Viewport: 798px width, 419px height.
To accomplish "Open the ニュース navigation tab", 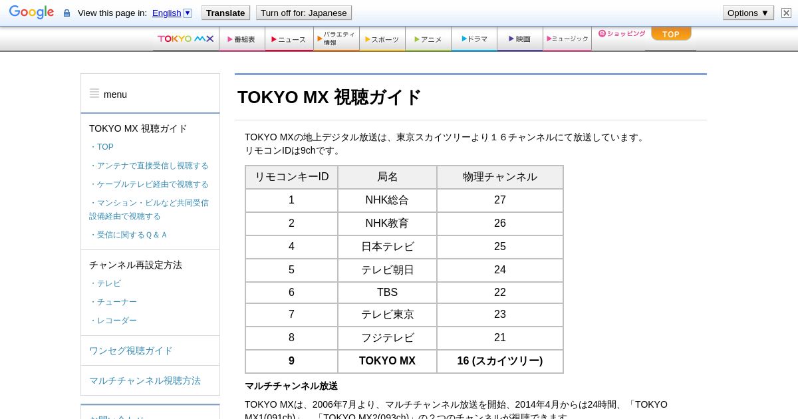I will pyautogui.click(x=289, y=39).
